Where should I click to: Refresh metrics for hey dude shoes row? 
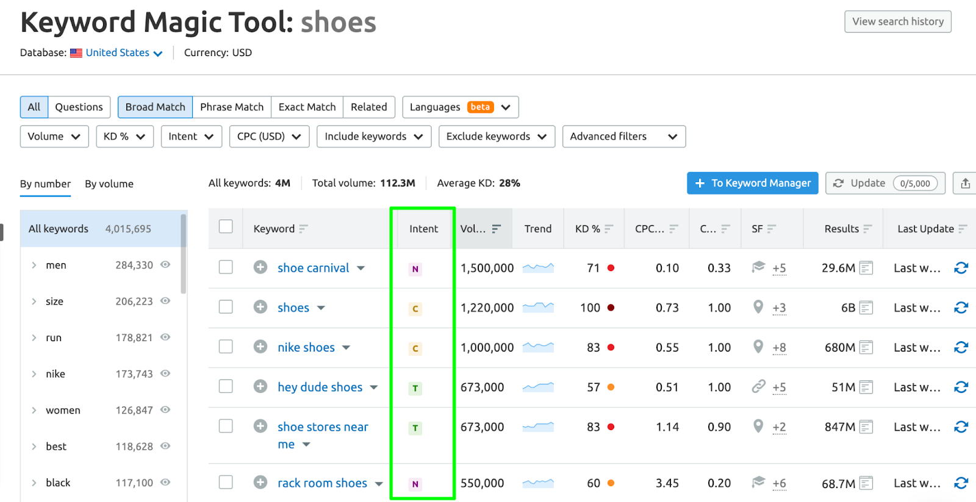(961, 387)
